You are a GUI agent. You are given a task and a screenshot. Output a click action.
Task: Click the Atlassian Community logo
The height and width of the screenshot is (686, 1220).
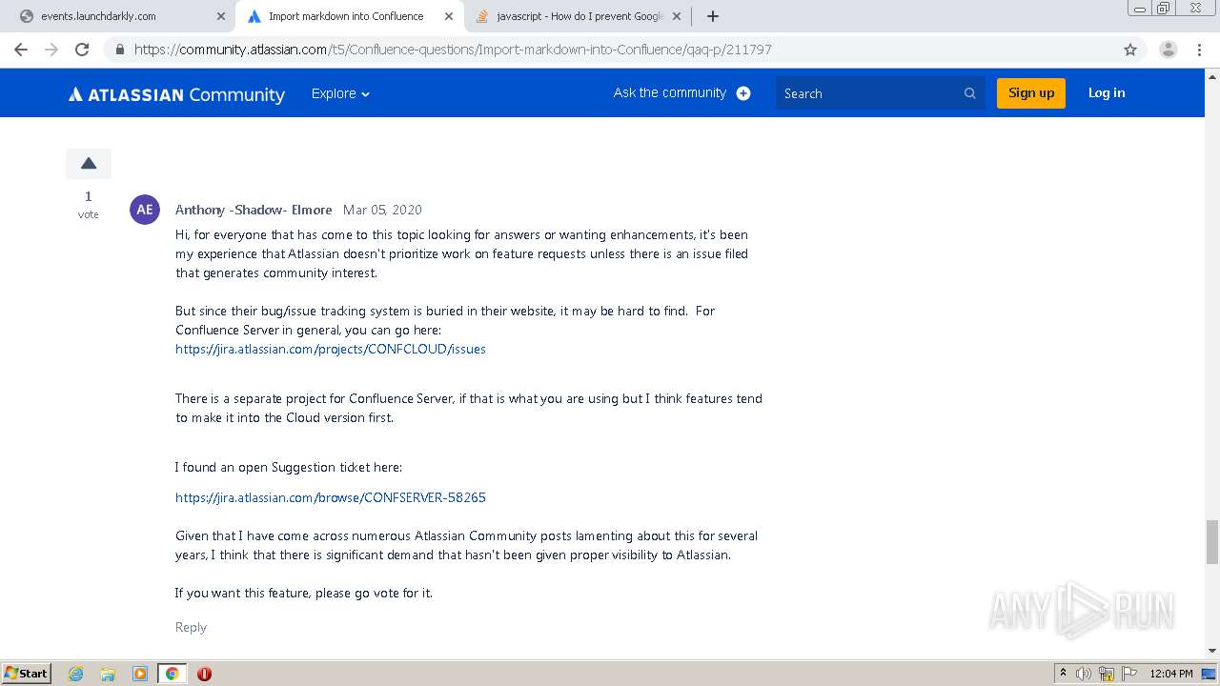tap(176, 94)
